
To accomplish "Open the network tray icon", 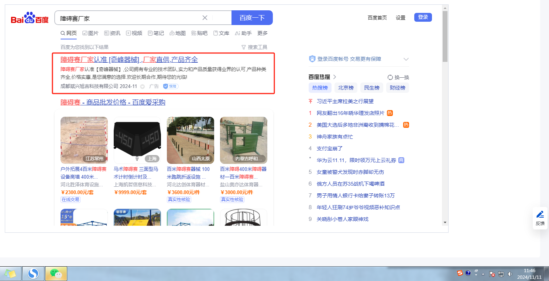I will [501, 274].
